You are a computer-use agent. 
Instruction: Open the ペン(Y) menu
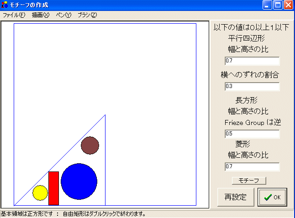tap(63, 15)
